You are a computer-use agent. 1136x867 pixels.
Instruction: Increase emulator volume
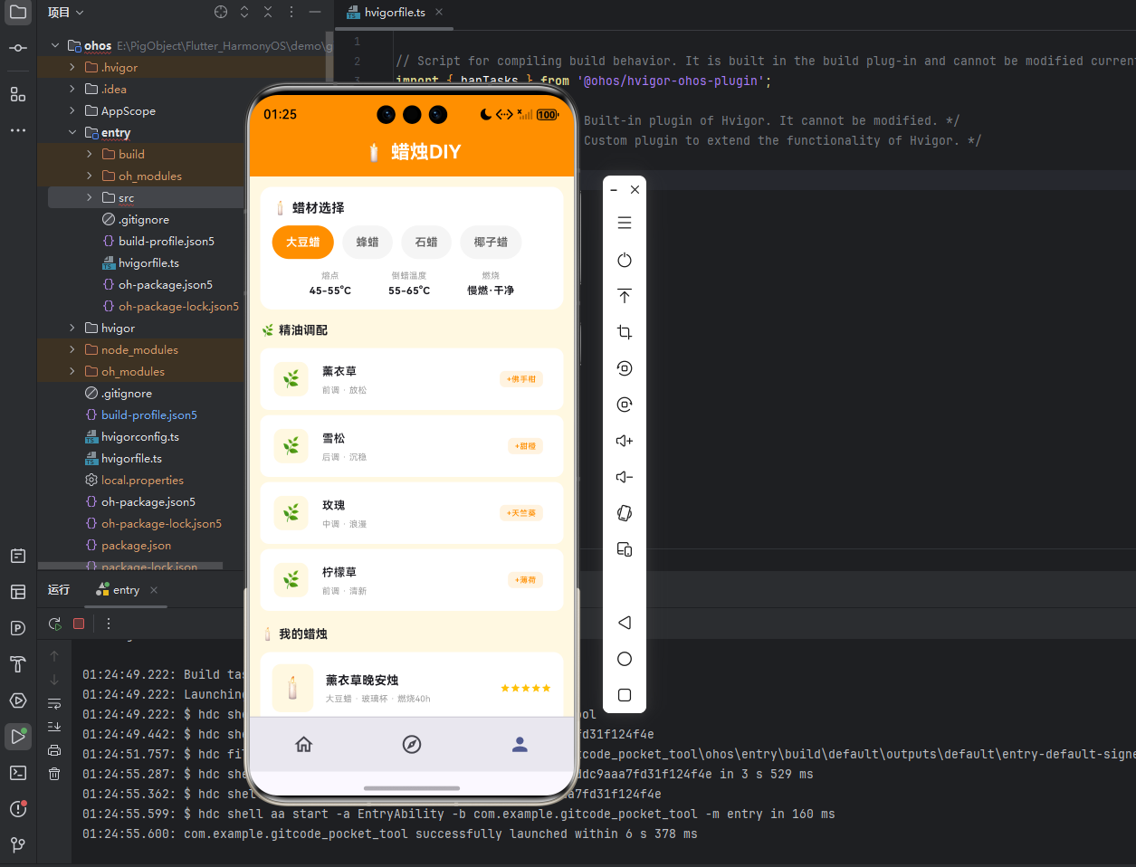[625, 441]
